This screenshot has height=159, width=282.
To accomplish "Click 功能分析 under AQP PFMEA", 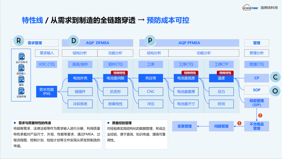I will pos(204,53).
